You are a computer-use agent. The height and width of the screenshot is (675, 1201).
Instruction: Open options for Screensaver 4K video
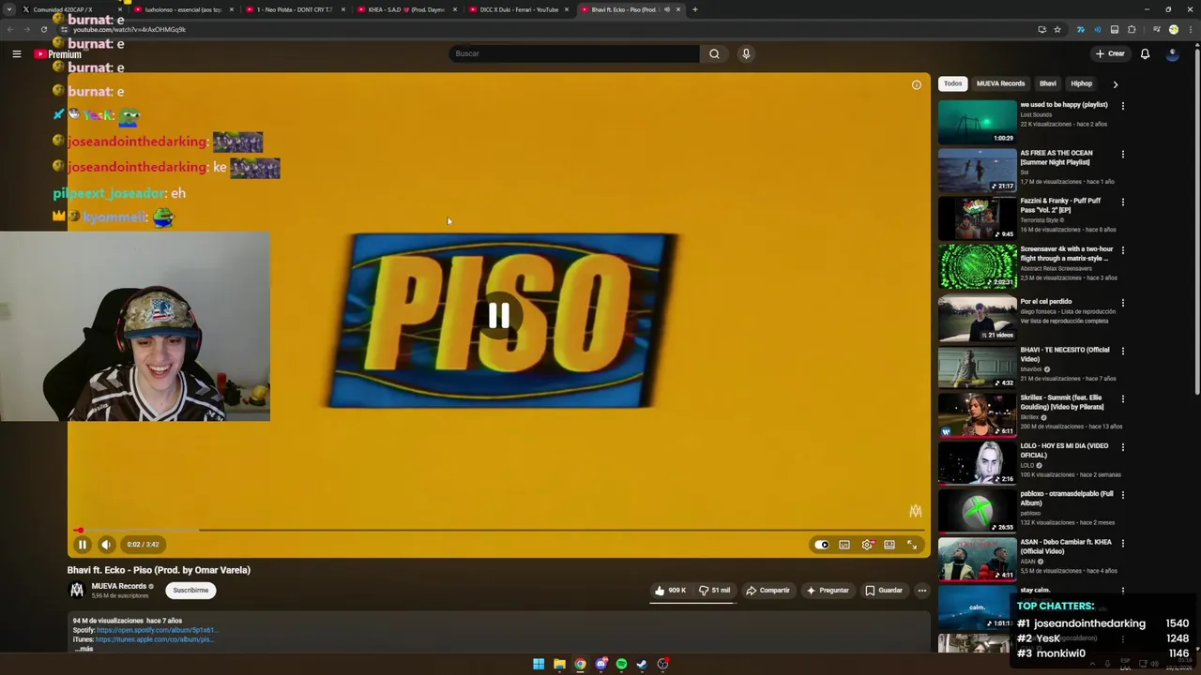tap(1122, 250)
